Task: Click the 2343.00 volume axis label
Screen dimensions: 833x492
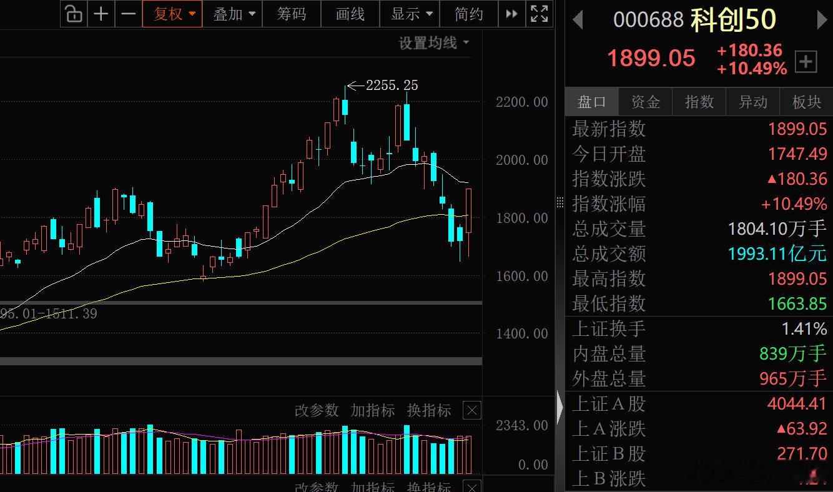Action: (522, 425)
